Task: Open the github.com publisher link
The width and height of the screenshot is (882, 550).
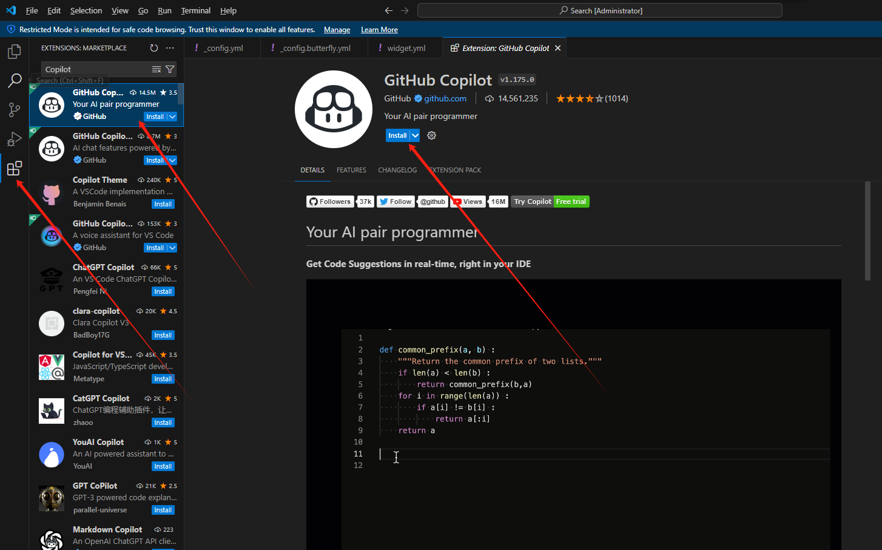Action: coord(445,98)
